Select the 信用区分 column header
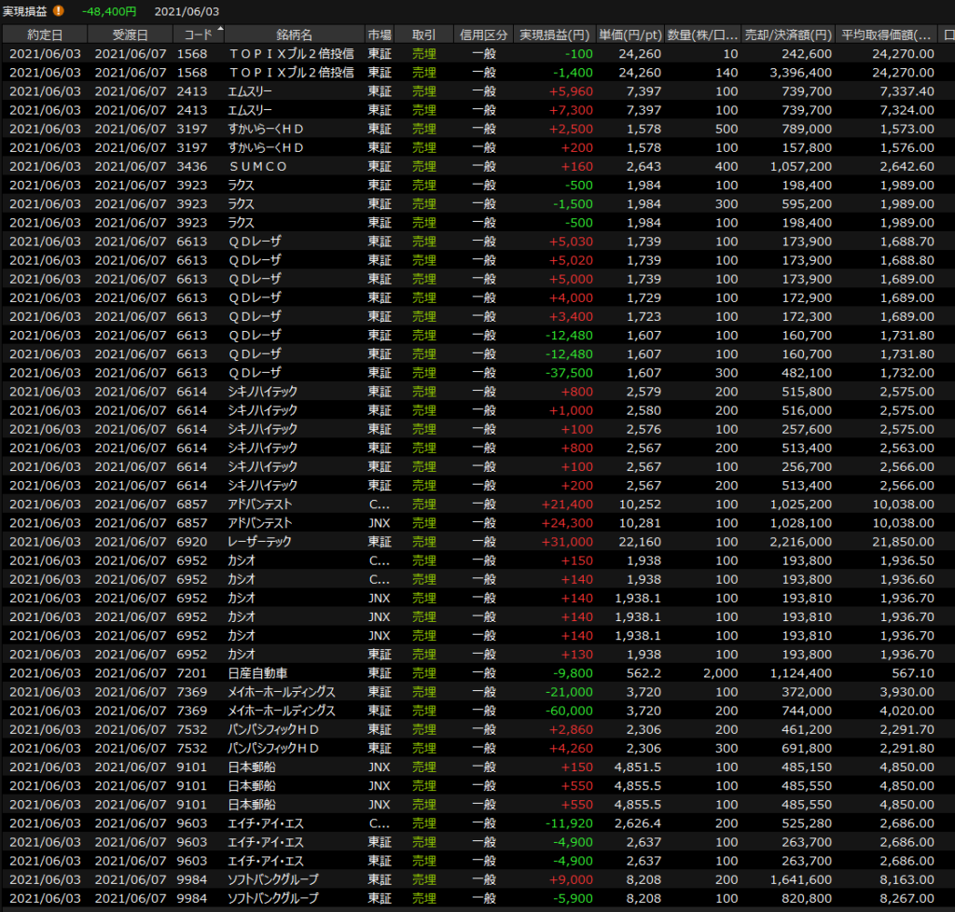 tap(483, 35)
